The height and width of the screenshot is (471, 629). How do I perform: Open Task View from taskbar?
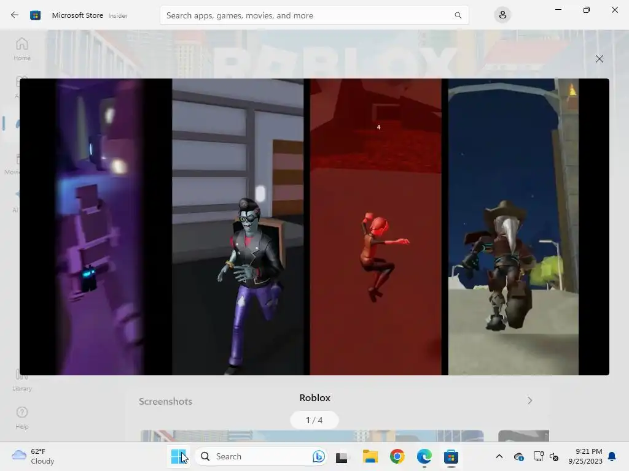tap(342, 457)
